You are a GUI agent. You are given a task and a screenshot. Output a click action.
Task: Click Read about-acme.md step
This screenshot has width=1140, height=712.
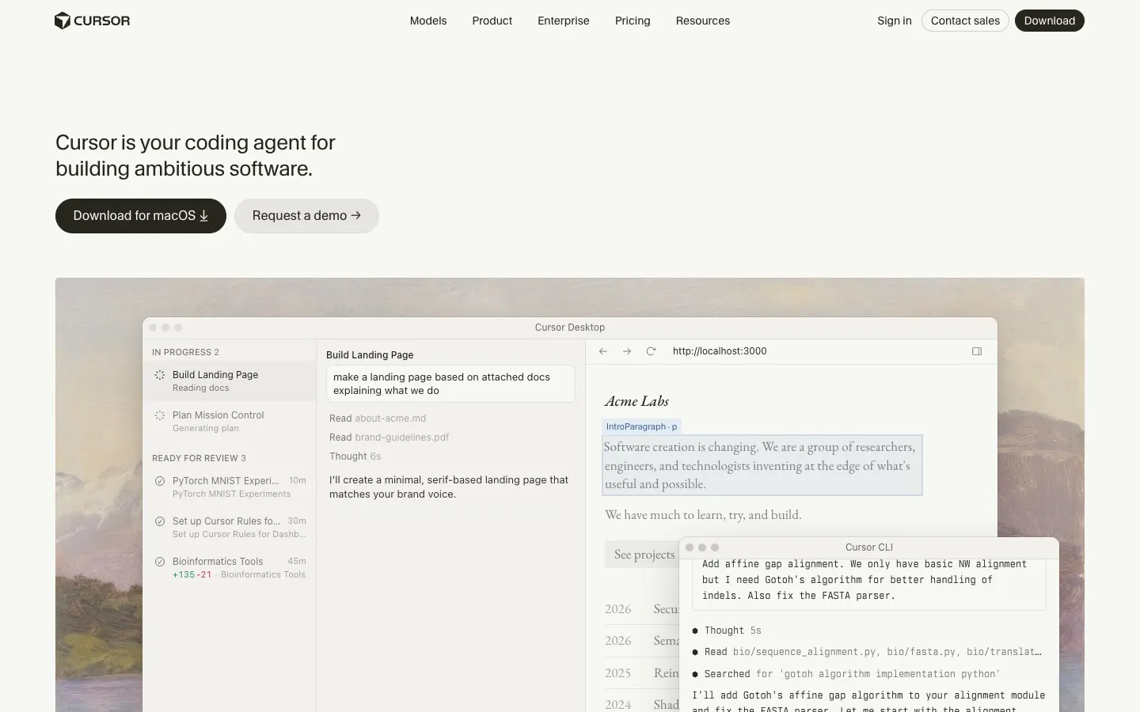(378, 418)
